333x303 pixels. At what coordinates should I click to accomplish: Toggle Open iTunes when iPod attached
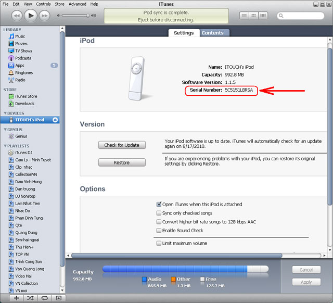(x=159, y=204)
